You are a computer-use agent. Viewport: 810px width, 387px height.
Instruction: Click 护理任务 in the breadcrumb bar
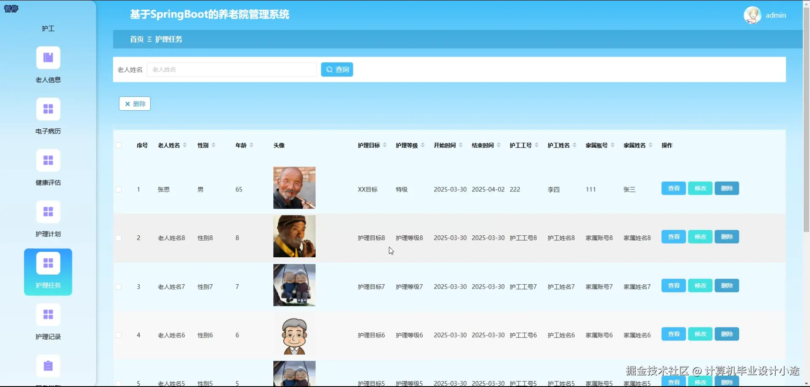coord(168,39)
